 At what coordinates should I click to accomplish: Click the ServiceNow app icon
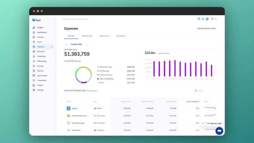click(x=69, y=130)
